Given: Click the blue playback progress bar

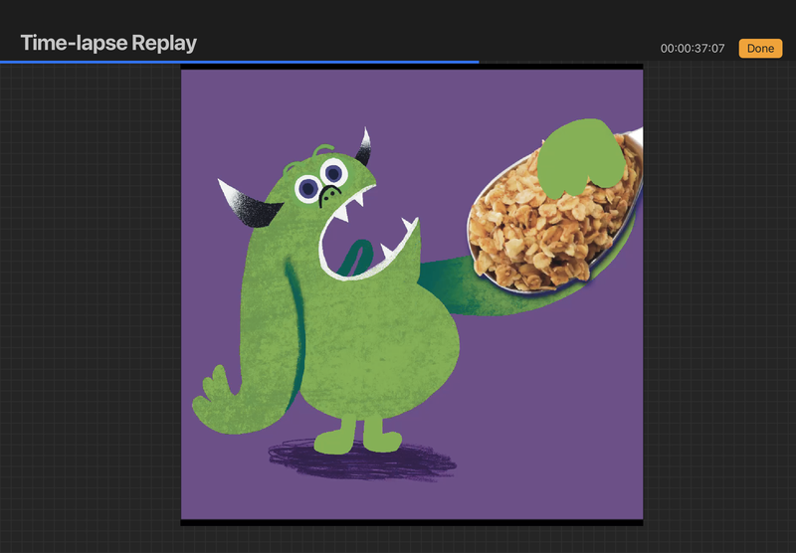Looking at the screenshot, I should pyautogui.click(x=239, y=62).
